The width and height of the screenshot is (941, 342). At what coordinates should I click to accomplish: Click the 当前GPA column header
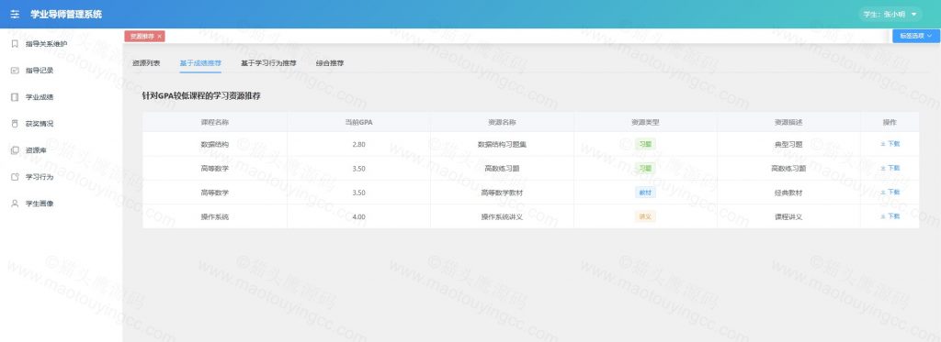[359, 122]
